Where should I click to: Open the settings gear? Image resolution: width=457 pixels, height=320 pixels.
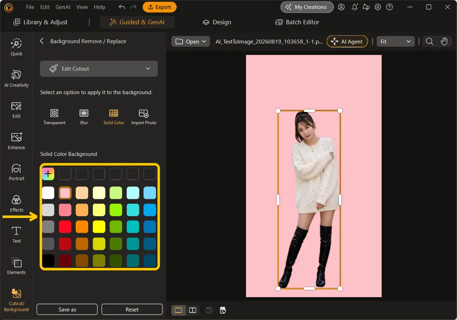(x=378, y=7)
